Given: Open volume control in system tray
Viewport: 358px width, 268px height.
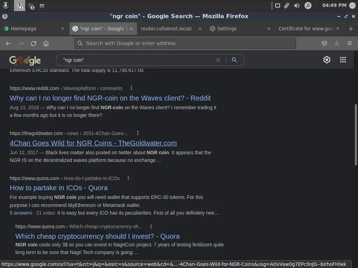Looking at the screenshot, I should 296,6.
